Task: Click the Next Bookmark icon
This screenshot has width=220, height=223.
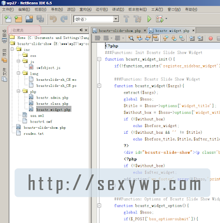Action: pyautogui.click(x=174, y=38)
